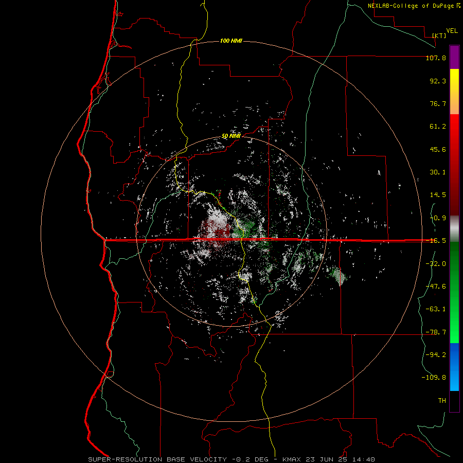Pick the red segment of velocity scale
The width and height of the screenshot is (463, 463).
coord(454,165)
